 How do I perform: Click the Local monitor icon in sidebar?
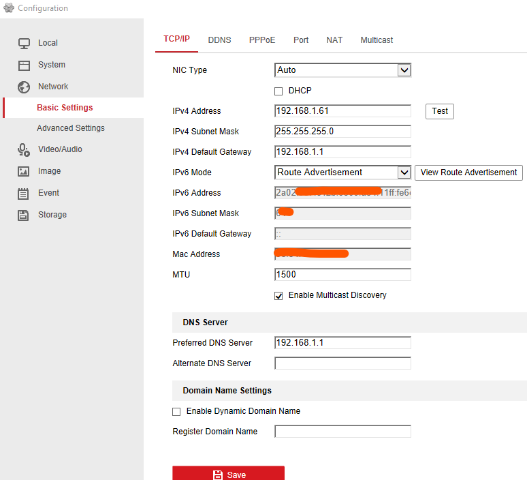pos(24,43)
